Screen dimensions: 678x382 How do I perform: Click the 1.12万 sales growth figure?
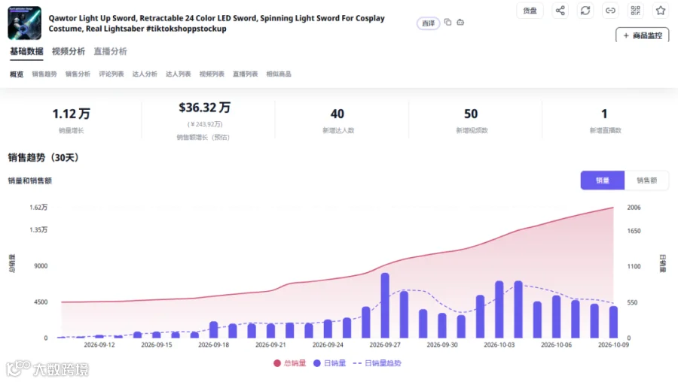72,114
